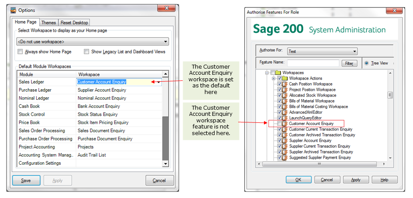
Task: Select the Stock Control module row
Action: click(90, 115)
